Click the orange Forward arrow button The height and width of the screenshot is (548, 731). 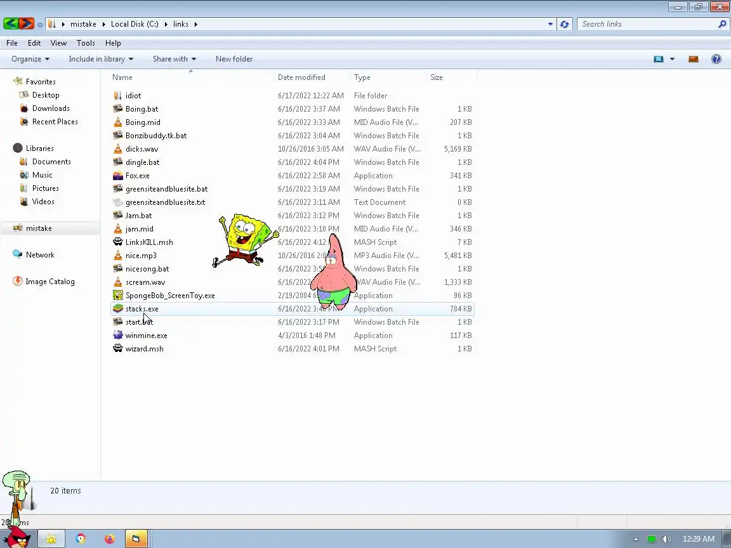pos(27,23)
